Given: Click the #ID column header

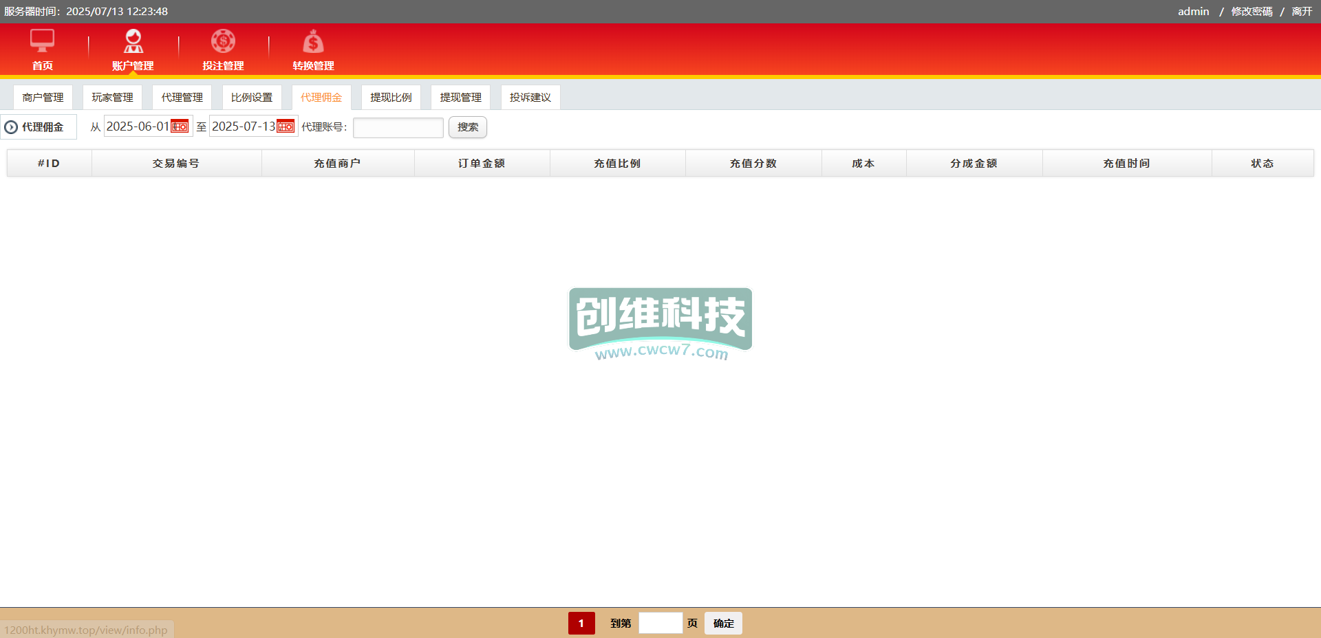Looking at the screenshot, I should point(49,163).
